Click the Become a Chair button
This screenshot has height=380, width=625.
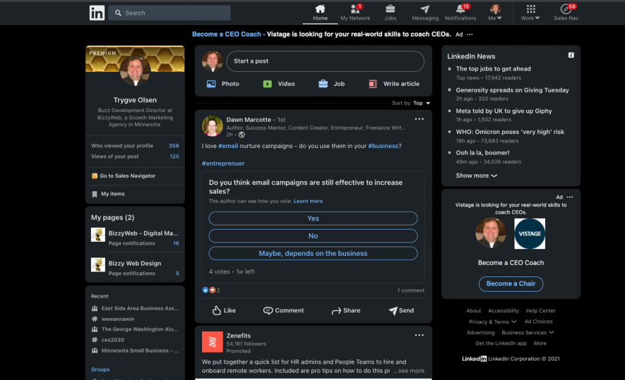[x=511, y=284]
